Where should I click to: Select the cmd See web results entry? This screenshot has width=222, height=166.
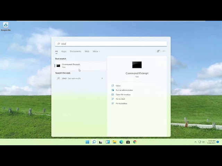[x=80, y=79]
